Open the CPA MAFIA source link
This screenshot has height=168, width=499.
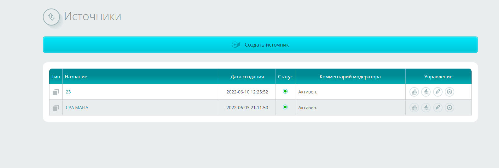click(x=77, y=108)
